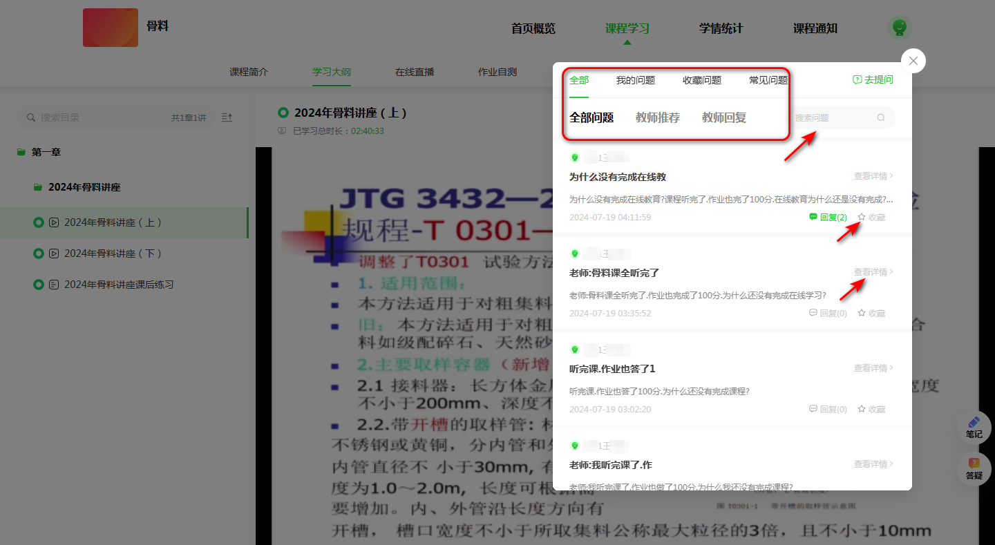Close the Q&A popup with X button
Screen dimensions: 995x545
(x=913, y=61)
